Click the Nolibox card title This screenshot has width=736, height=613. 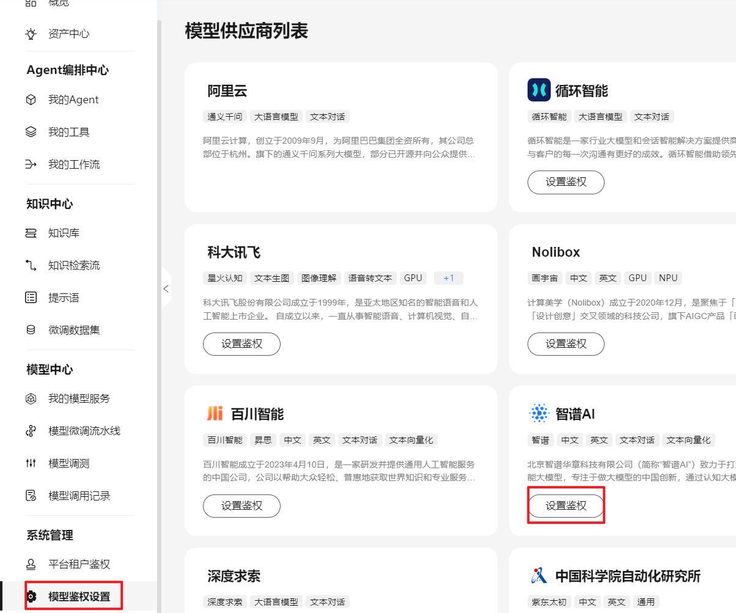tap(556, 252)
